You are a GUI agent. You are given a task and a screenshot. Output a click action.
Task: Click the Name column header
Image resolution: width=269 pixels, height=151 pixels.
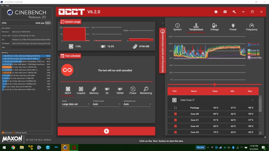coord(194,91)
